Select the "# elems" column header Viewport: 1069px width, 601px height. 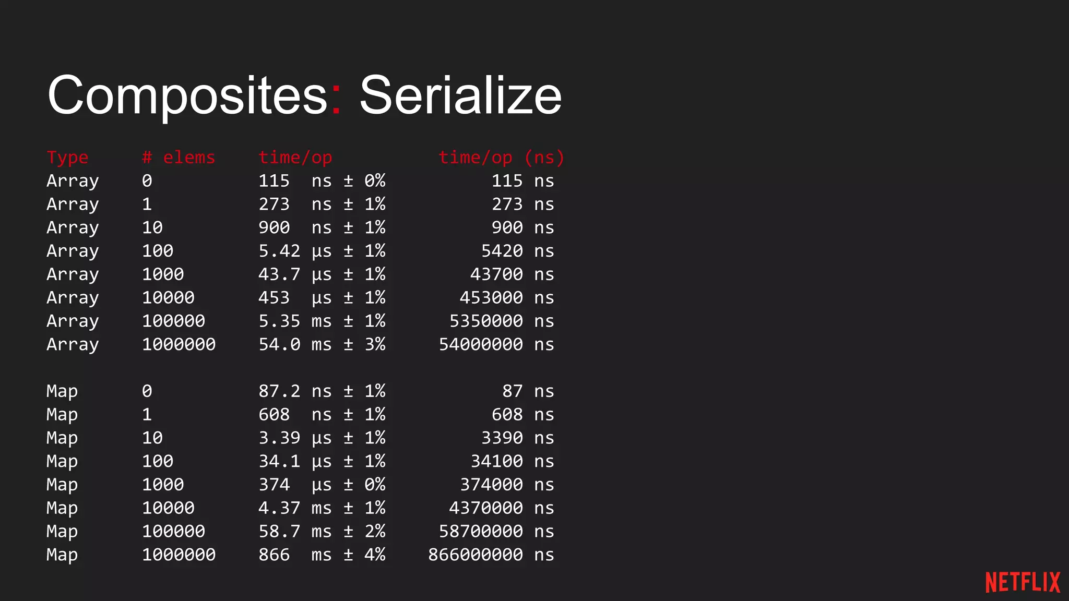(179, 157)
